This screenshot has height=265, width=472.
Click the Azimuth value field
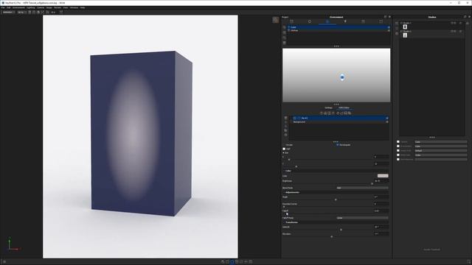[381, 227]
